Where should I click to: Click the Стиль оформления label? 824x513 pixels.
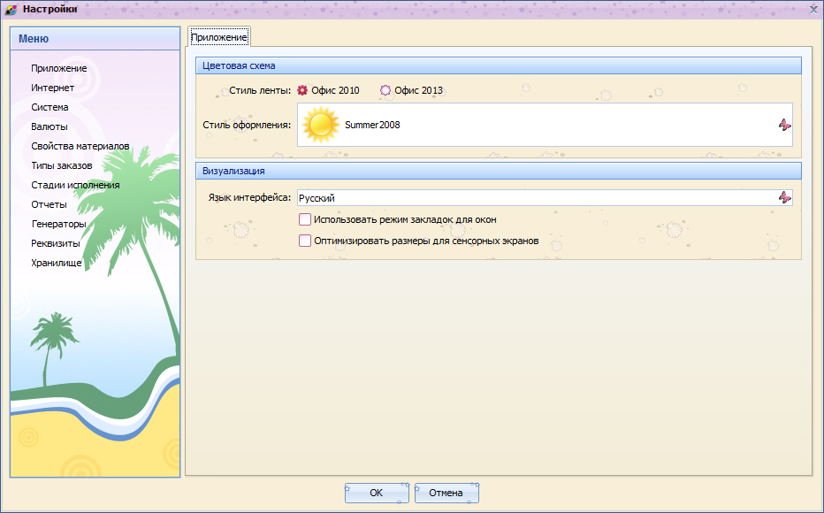click(247, 125)
